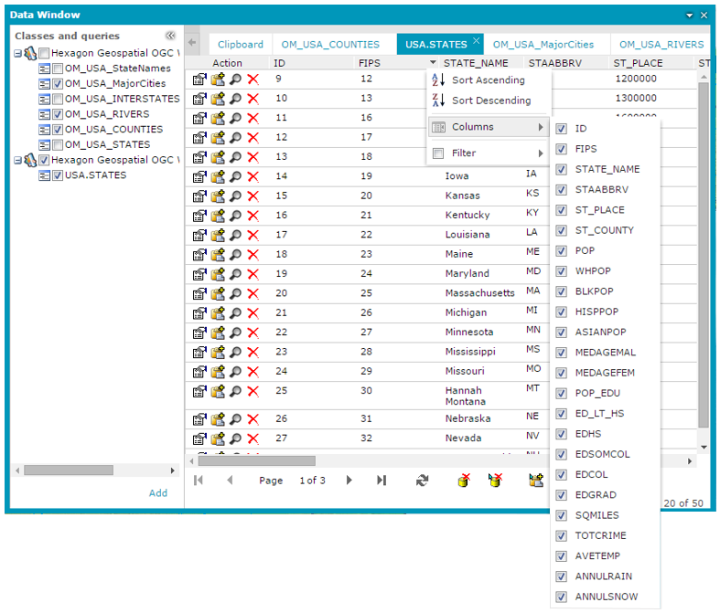Click red X delete icon in row ID 9
The width and height of the screenshot is (720, 613).
253,79
